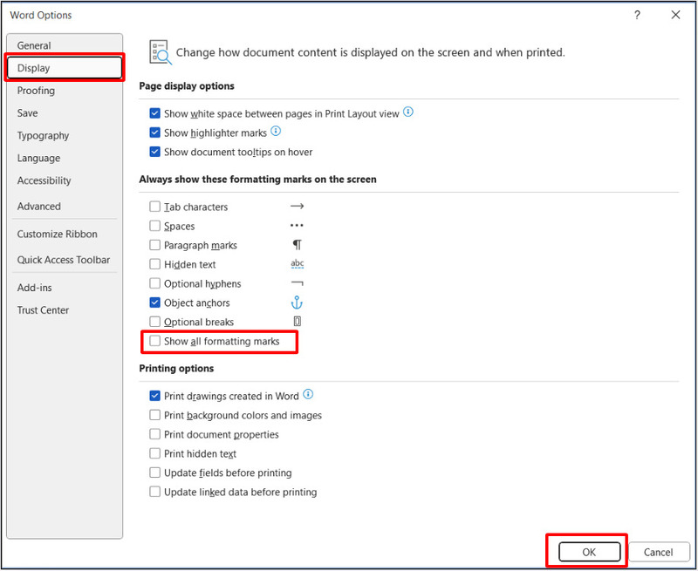698x571 pixels.
Task: Click the tab character arrow symbol
Action: point(297,207)
